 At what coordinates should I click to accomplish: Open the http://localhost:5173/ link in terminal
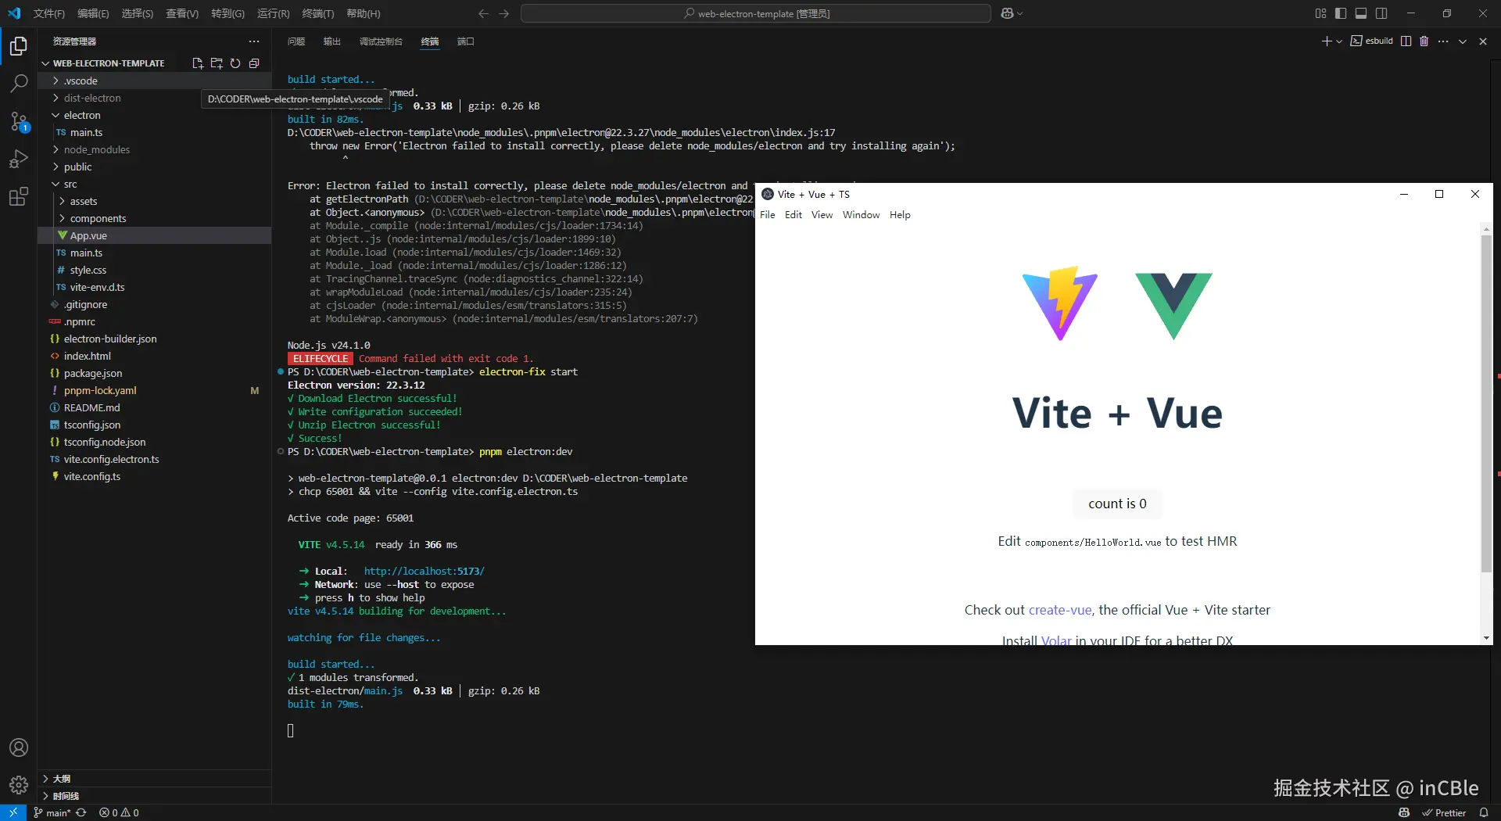pyautogui.click(x=425, y=572)
